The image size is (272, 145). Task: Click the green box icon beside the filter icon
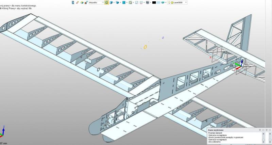(x=81, y=2)
